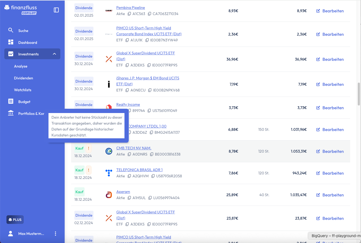Open the Realty Income link
The width and height of the screenshot is (361, 243).
(x=128, y=104)
